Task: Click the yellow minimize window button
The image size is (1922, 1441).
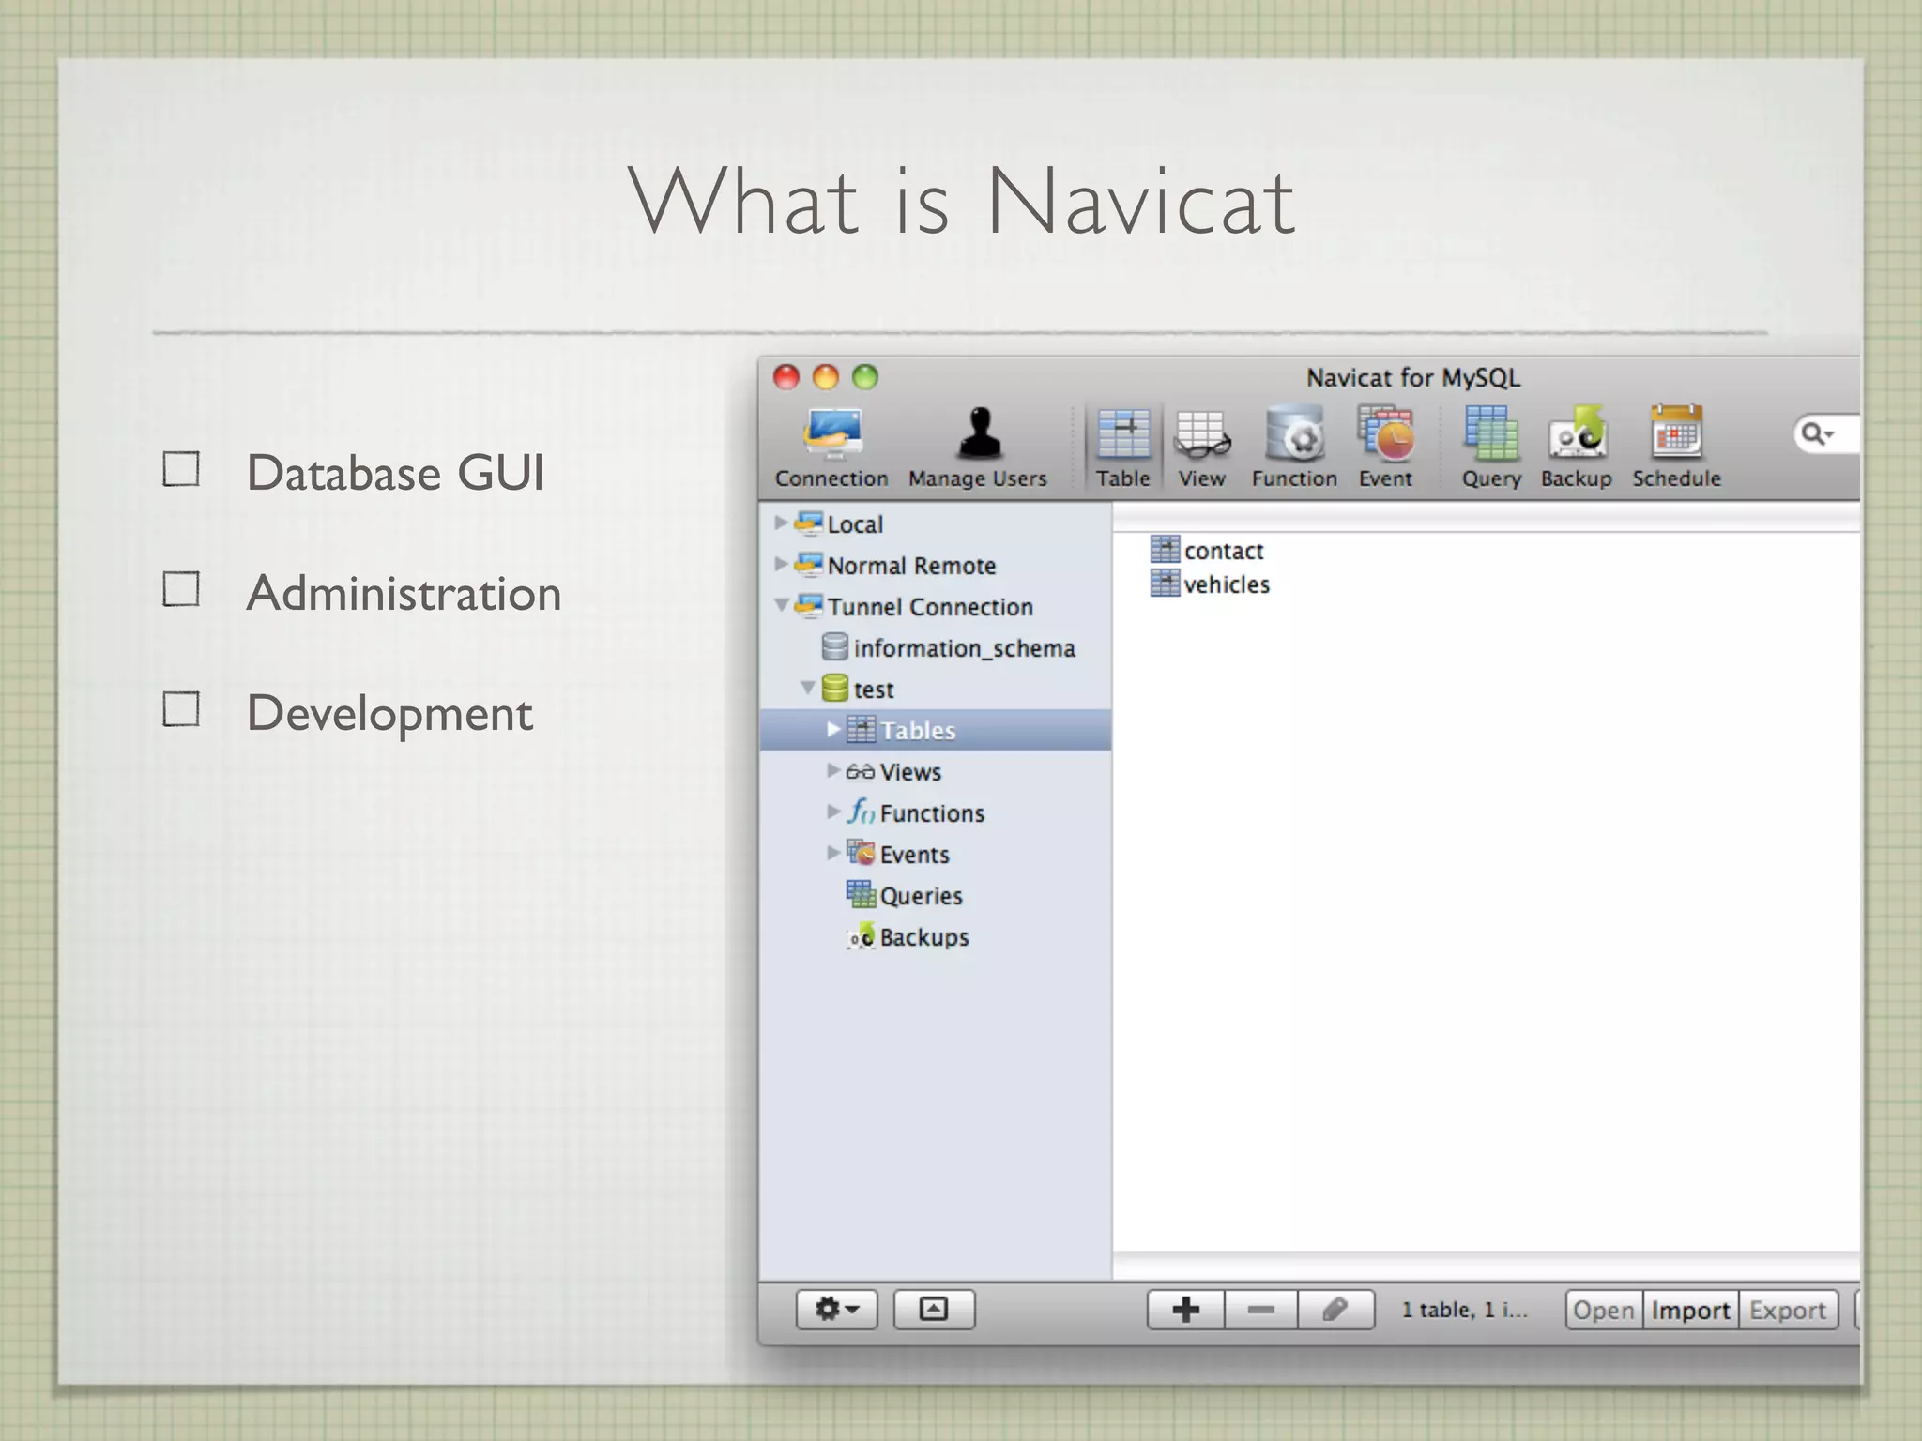Action: [x=826, y=377]
